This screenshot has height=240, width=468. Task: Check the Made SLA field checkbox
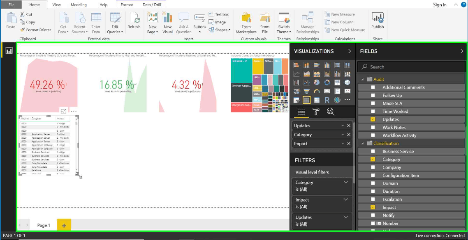[x=373, y=103]
